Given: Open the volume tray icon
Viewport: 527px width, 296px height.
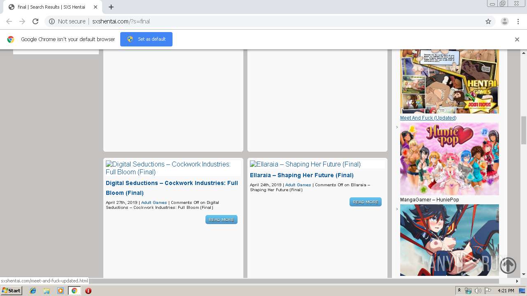Looking at the screenshot, I should (x=478, y=291).
